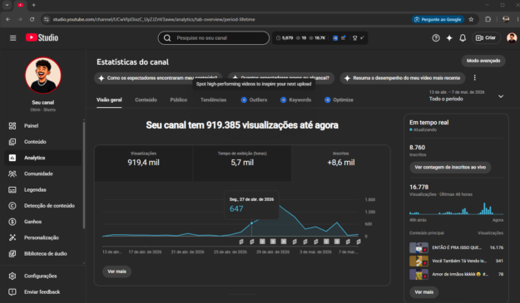The width and height of the screenshot is (520, 303).
Task: Open the Keywords tab
Action: click(x=296, y=100)
